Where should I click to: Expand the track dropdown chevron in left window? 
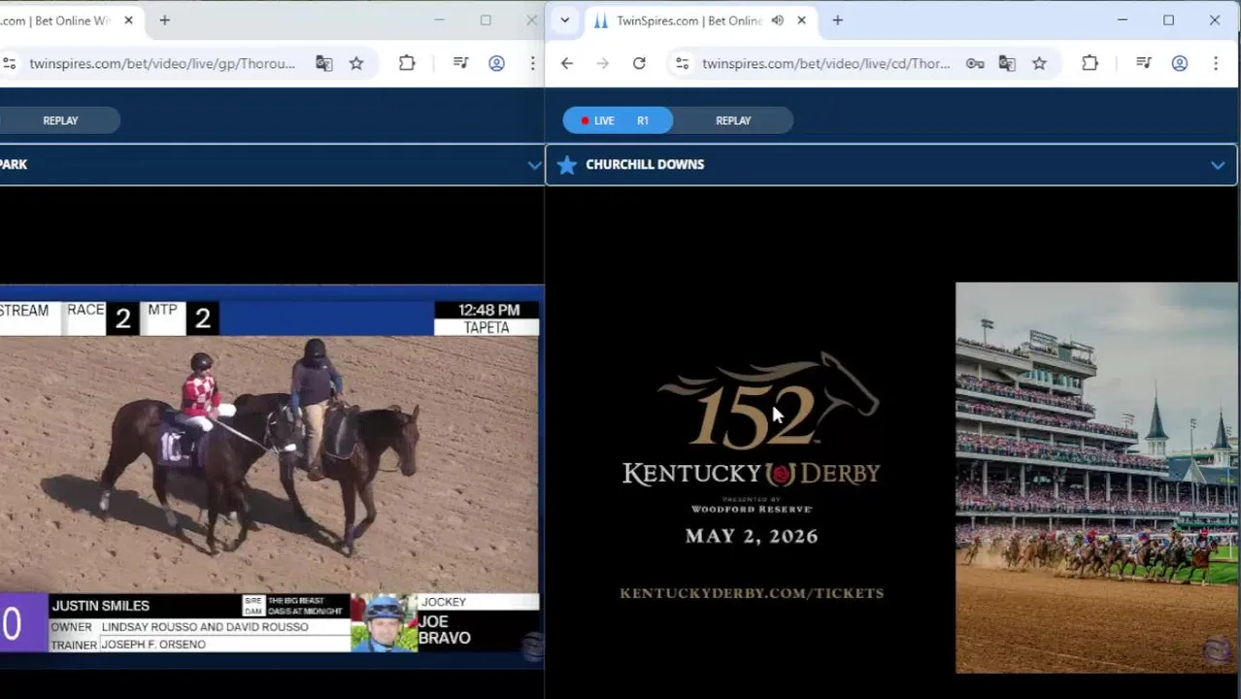click(533, 165)
